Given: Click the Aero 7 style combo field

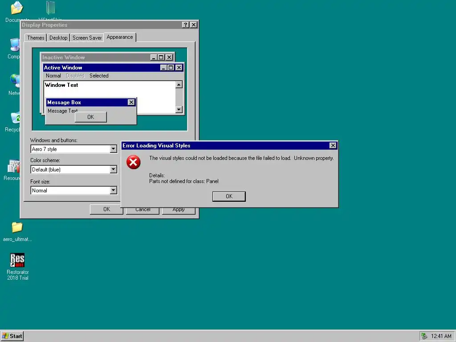Looking at the screenshot, I should [x=74, y=149].
